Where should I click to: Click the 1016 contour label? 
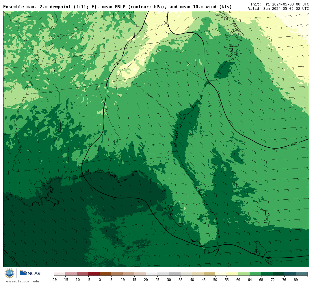pyautogui.click(x=118, y=62)
